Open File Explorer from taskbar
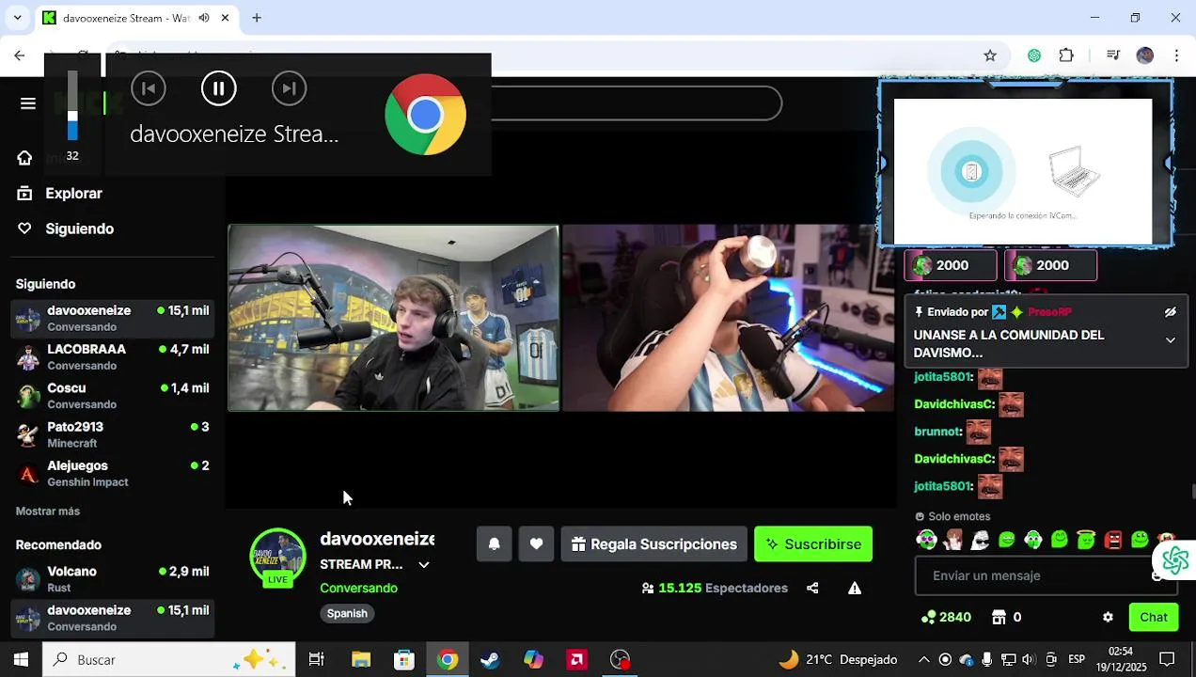Screen dimensions: 1196x677 coord(361,660)
